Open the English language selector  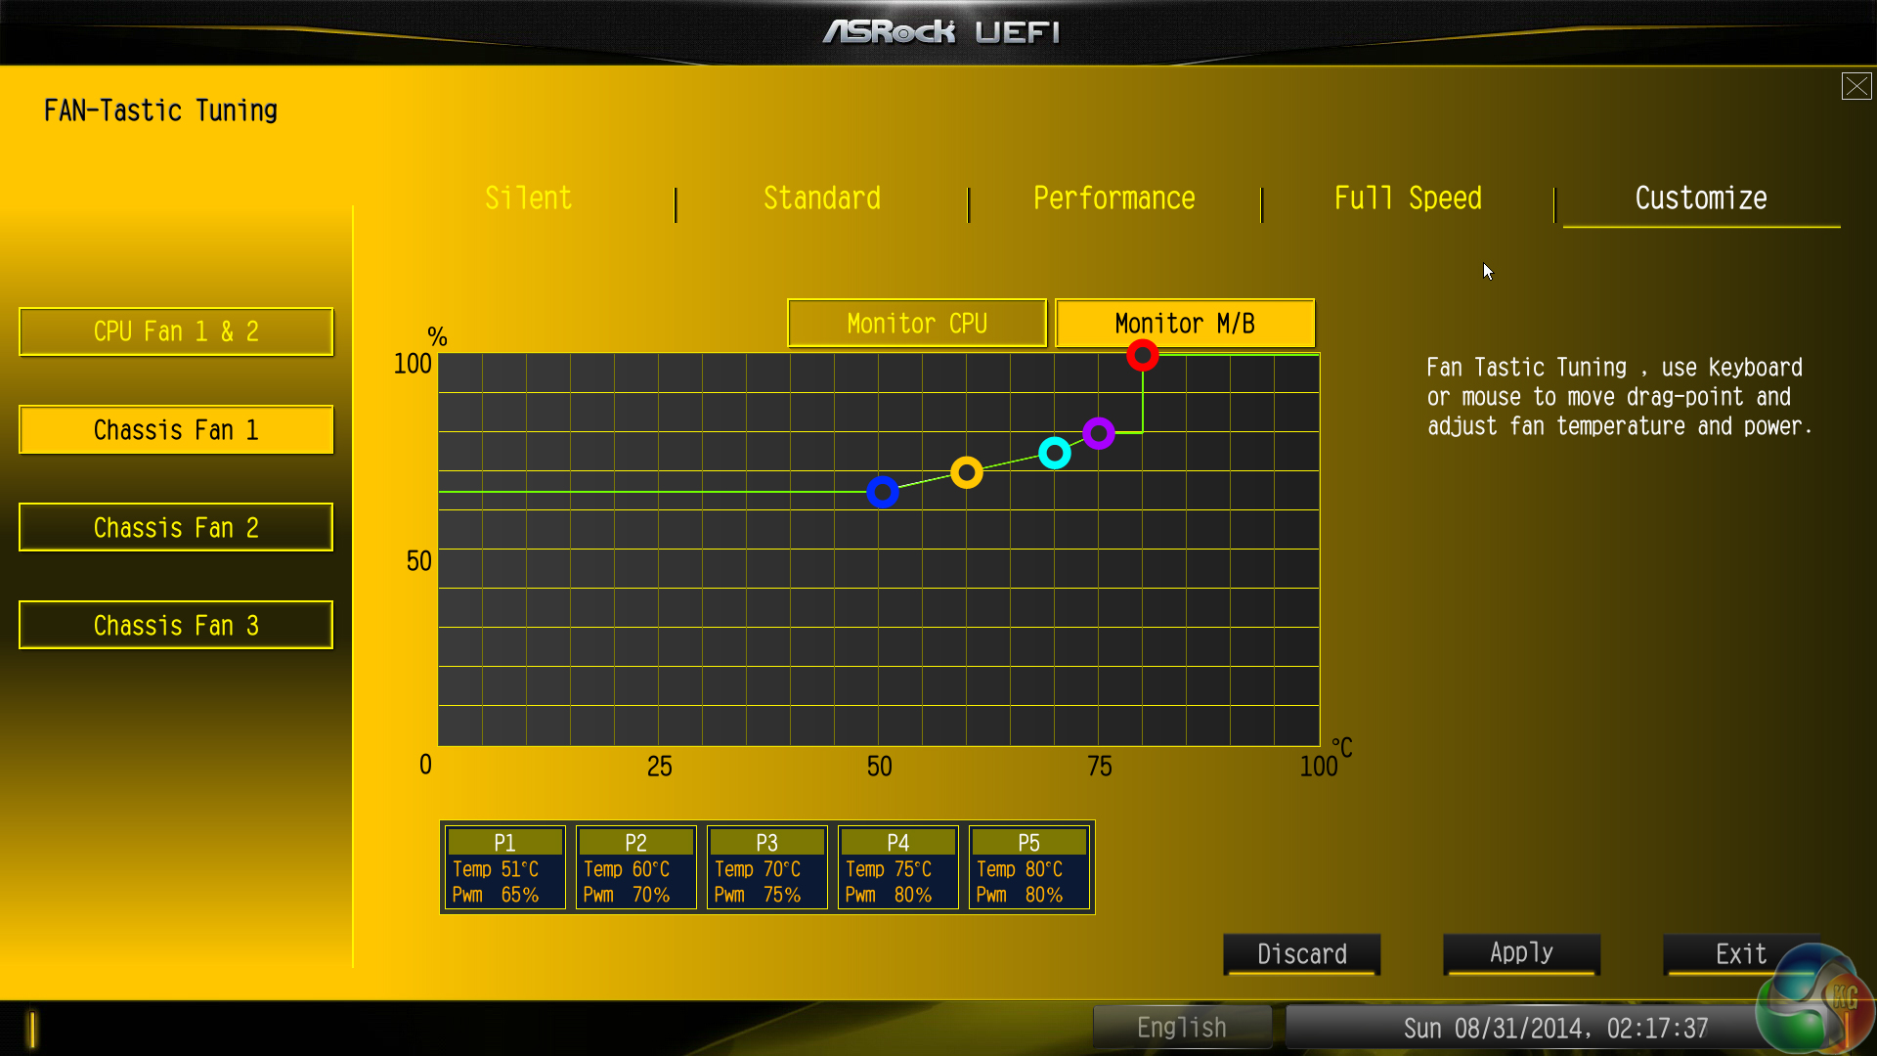click(x=1181, y=1028)
